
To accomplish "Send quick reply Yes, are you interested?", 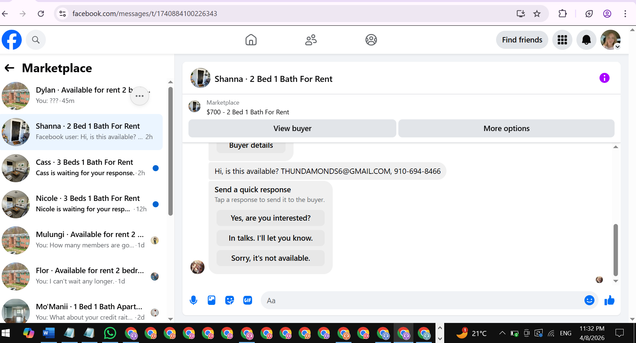I will [270, 218].
